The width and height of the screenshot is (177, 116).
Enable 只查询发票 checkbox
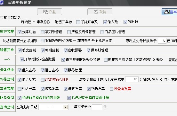click(x=111, y=89)
